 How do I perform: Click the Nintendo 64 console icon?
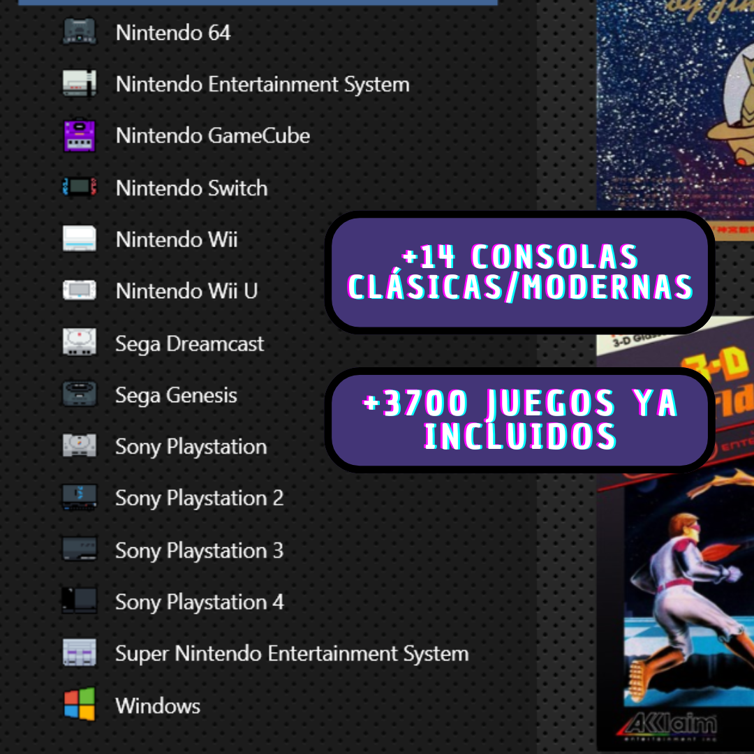tap(79, 32)
